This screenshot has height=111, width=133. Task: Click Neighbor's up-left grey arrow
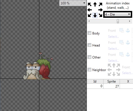click(110, 65)
